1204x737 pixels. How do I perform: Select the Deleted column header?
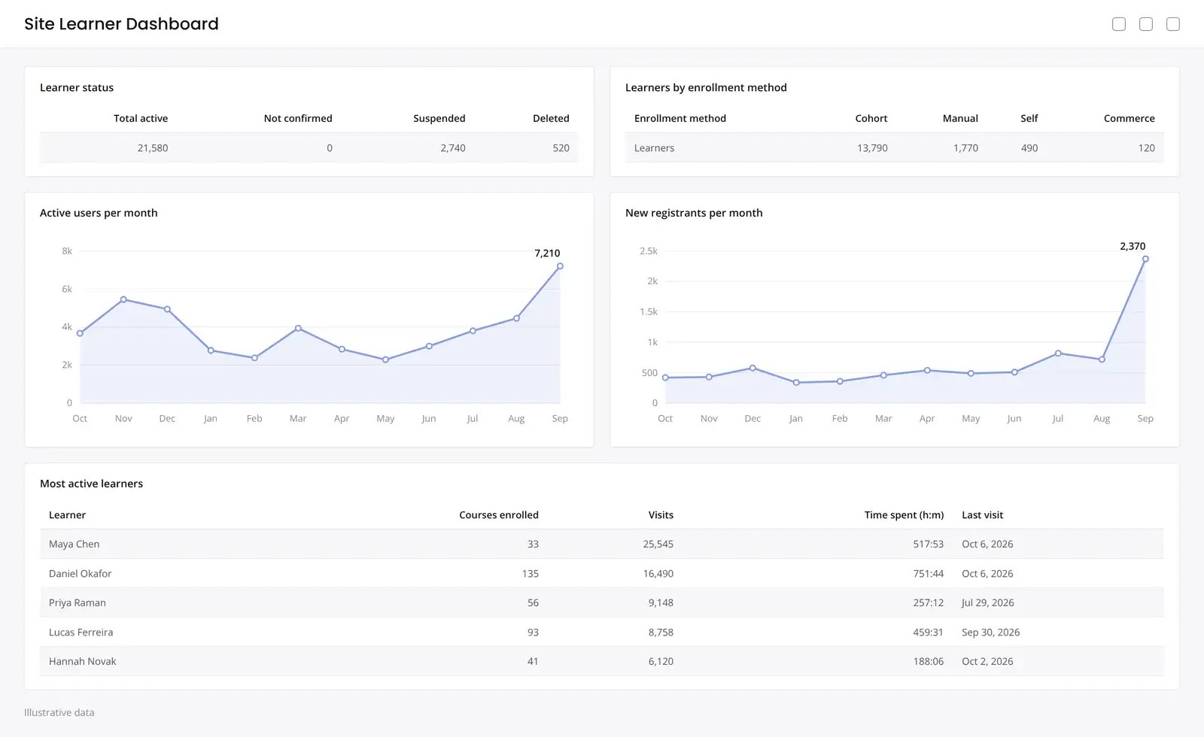tap(551, 118)
